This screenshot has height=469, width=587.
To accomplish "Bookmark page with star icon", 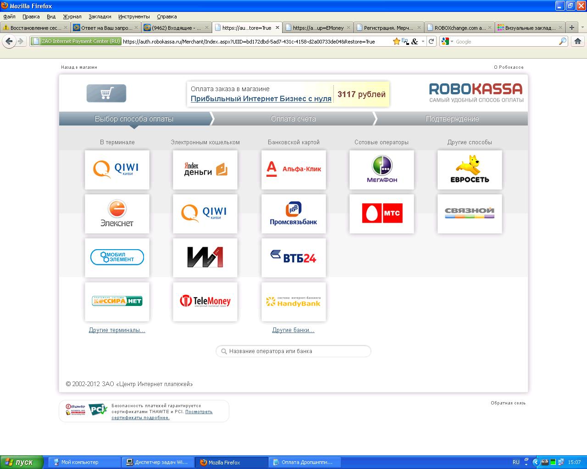I will click(396, 41).
